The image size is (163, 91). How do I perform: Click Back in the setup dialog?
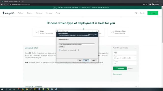[80, 60]
